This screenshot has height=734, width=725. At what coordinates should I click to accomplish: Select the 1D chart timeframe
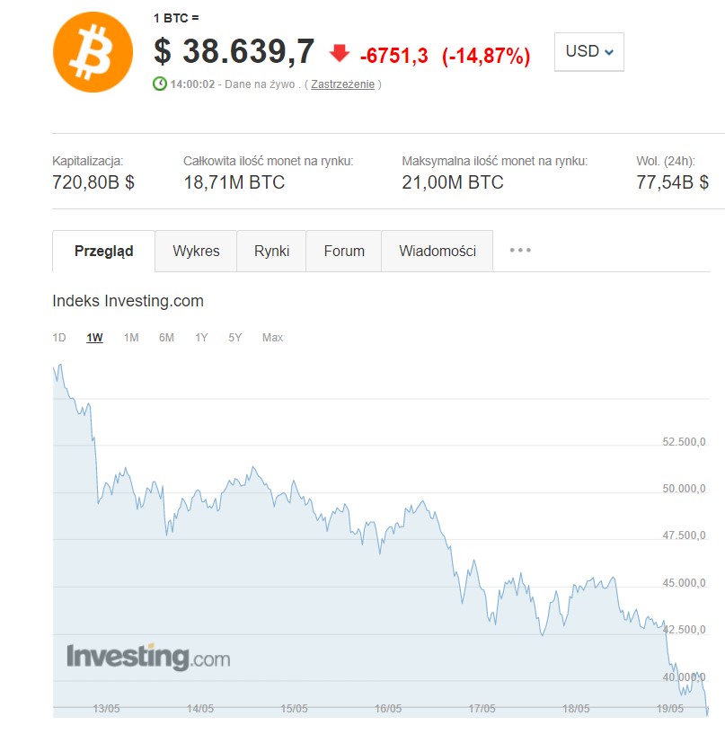click(59, 338)
